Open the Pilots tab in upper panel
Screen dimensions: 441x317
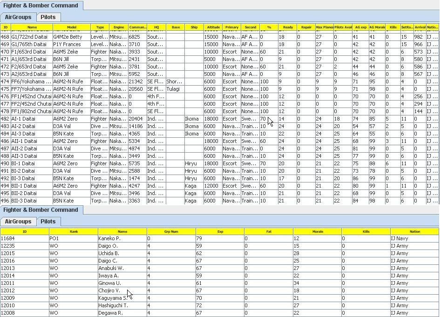pos(48,17)
